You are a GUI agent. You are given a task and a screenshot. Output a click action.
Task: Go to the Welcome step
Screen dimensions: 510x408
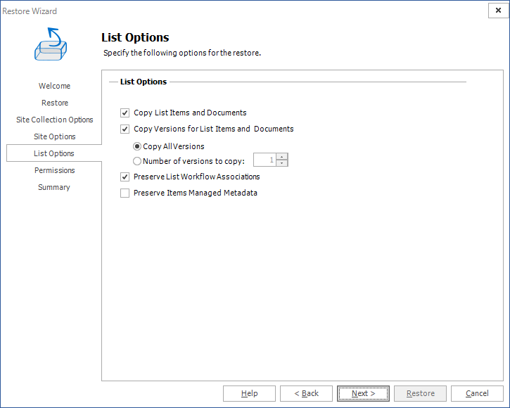[54, 86]
